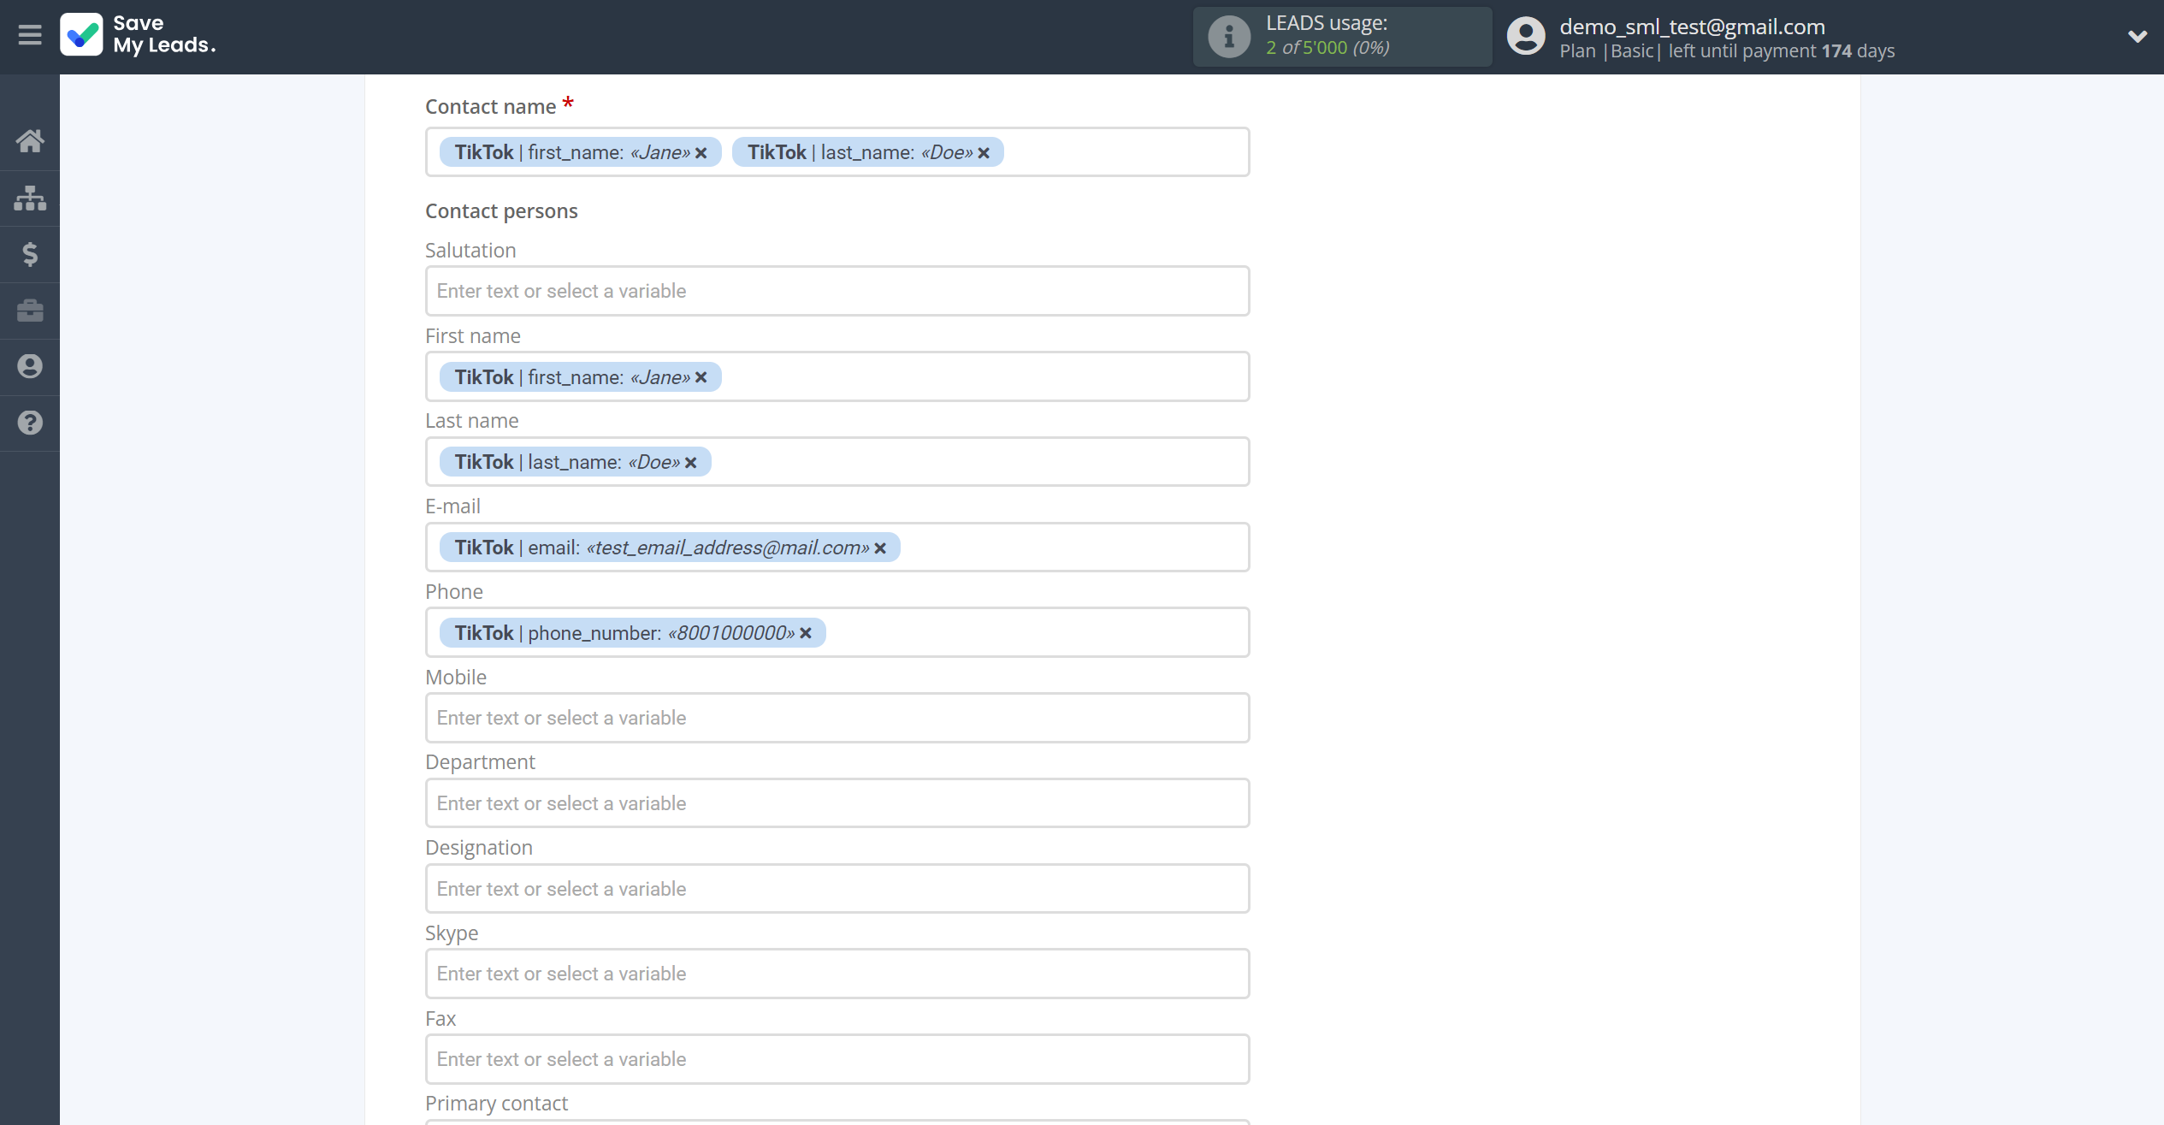This screenshot has width=2164, height=1125.
Task: Open profile via sidebar user icon
Action: [30, 366]
